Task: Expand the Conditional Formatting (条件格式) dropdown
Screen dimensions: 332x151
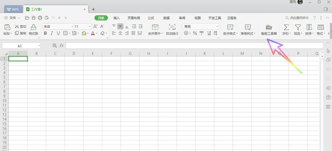Action: pyautogui.click(x=237, y=33)
